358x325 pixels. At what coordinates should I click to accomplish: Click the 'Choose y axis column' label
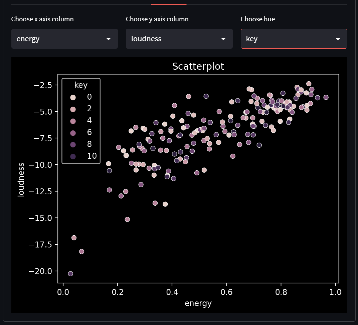tap(157, 19)
